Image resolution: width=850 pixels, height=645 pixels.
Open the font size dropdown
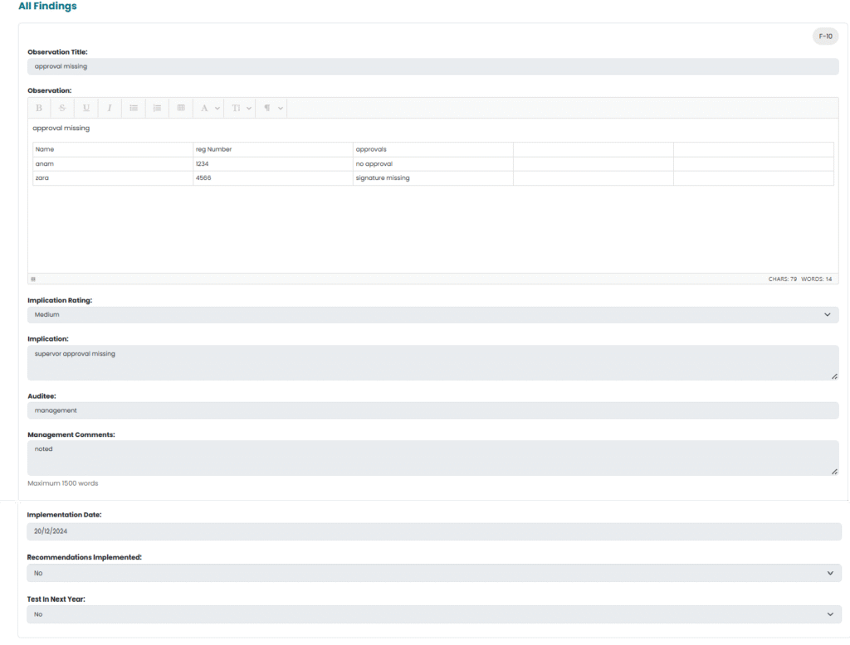point(242,109)
